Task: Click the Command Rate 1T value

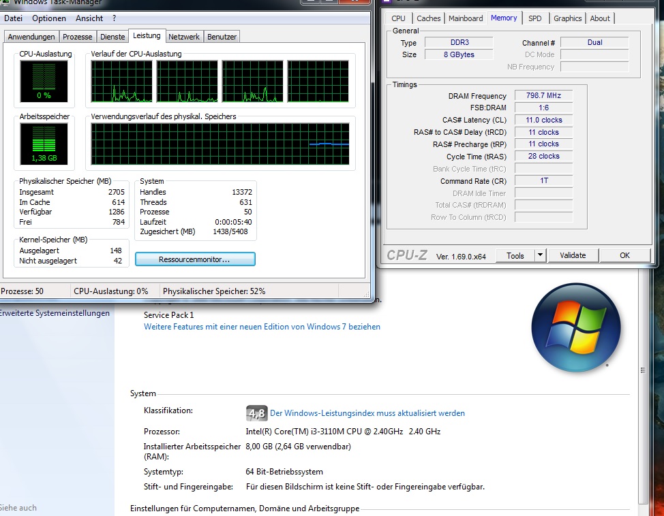Action: (544, 180)
